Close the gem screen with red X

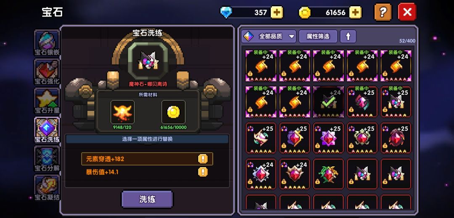tap(407, 12)
